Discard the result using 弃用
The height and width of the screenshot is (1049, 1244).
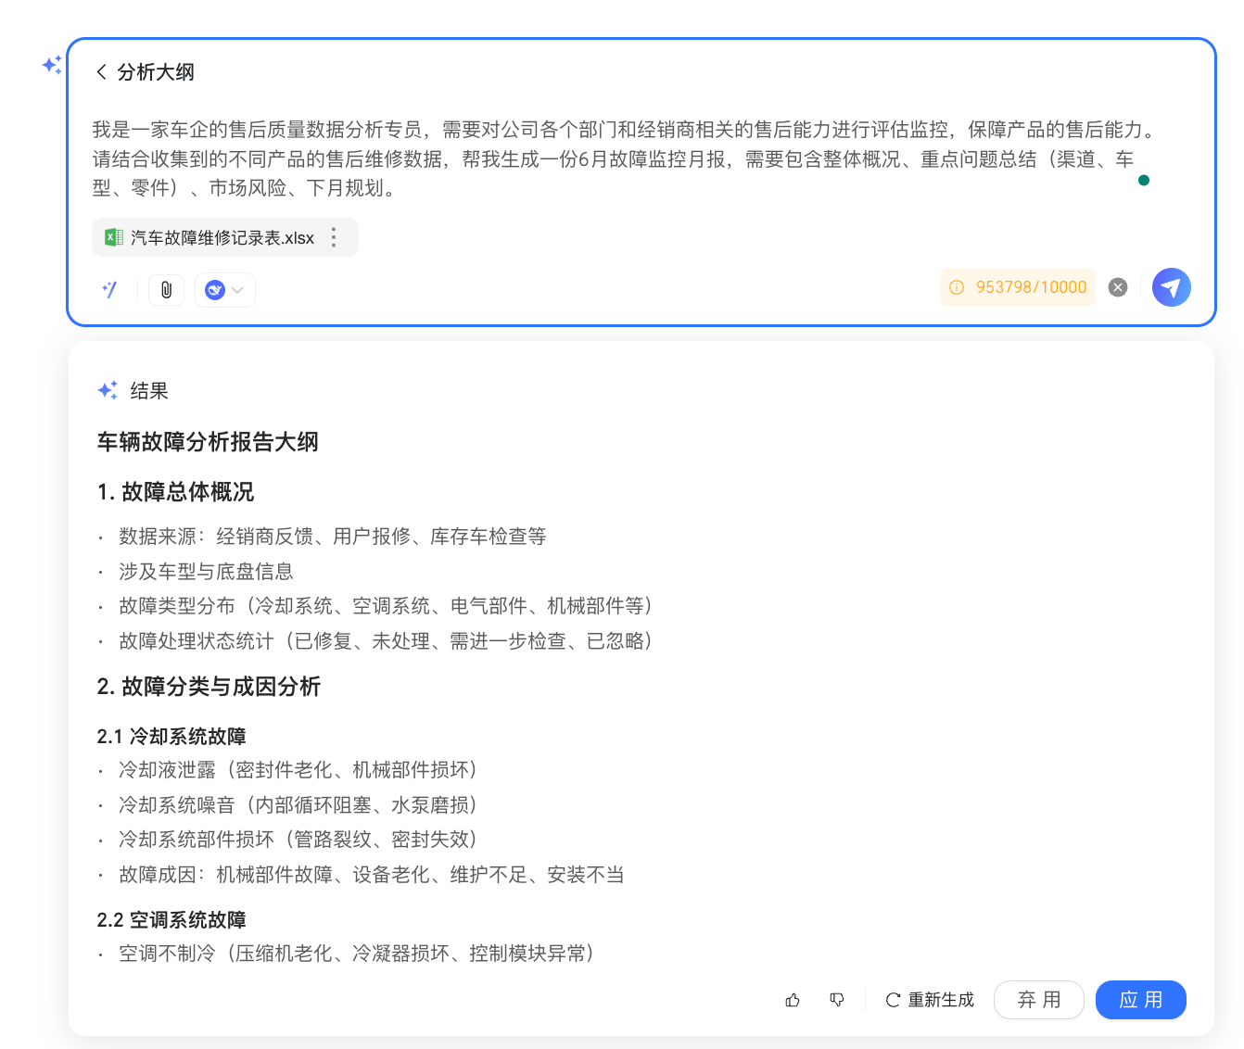tap(1038, 1000)
